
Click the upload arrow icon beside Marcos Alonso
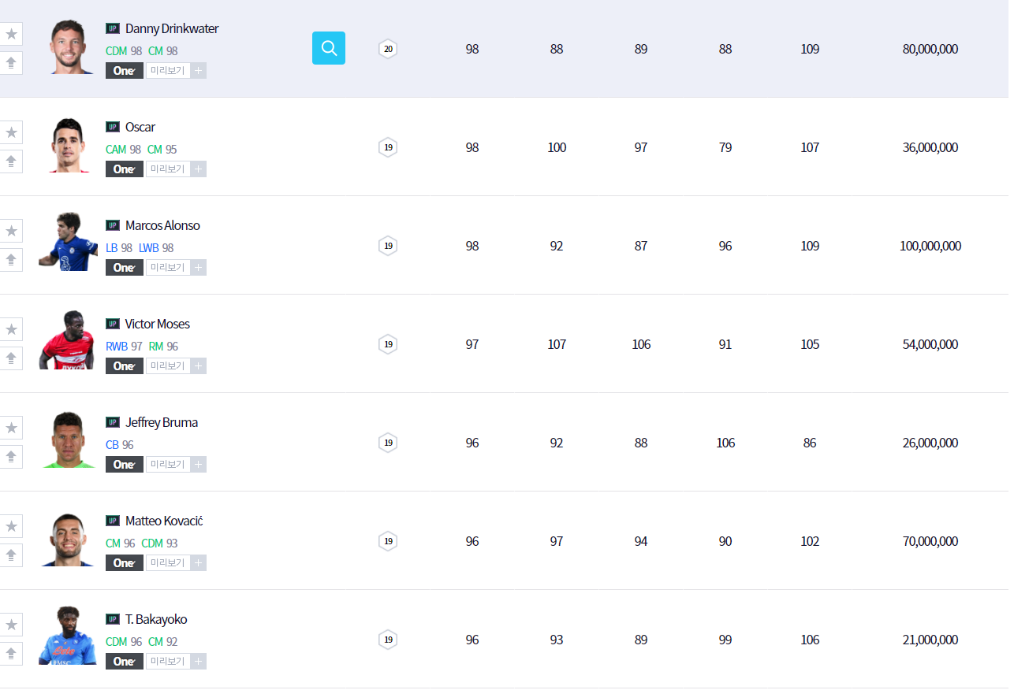click(11, 260)
